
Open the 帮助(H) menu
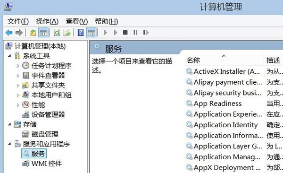click(x=107, y=22)
